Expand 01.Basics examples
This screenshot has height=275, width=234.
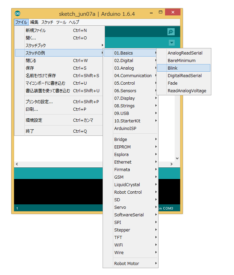130,53
